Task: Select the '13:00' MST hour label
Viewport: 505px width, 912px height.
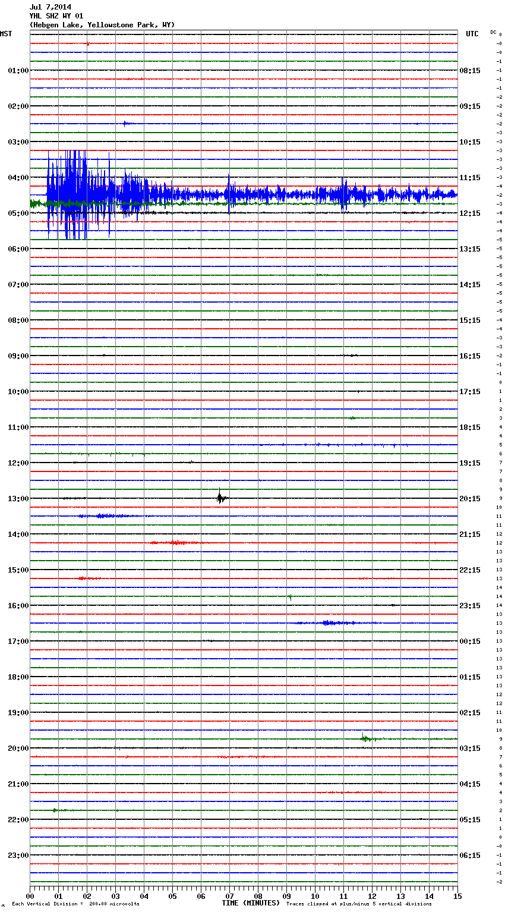Action: [x=18, y=499]
